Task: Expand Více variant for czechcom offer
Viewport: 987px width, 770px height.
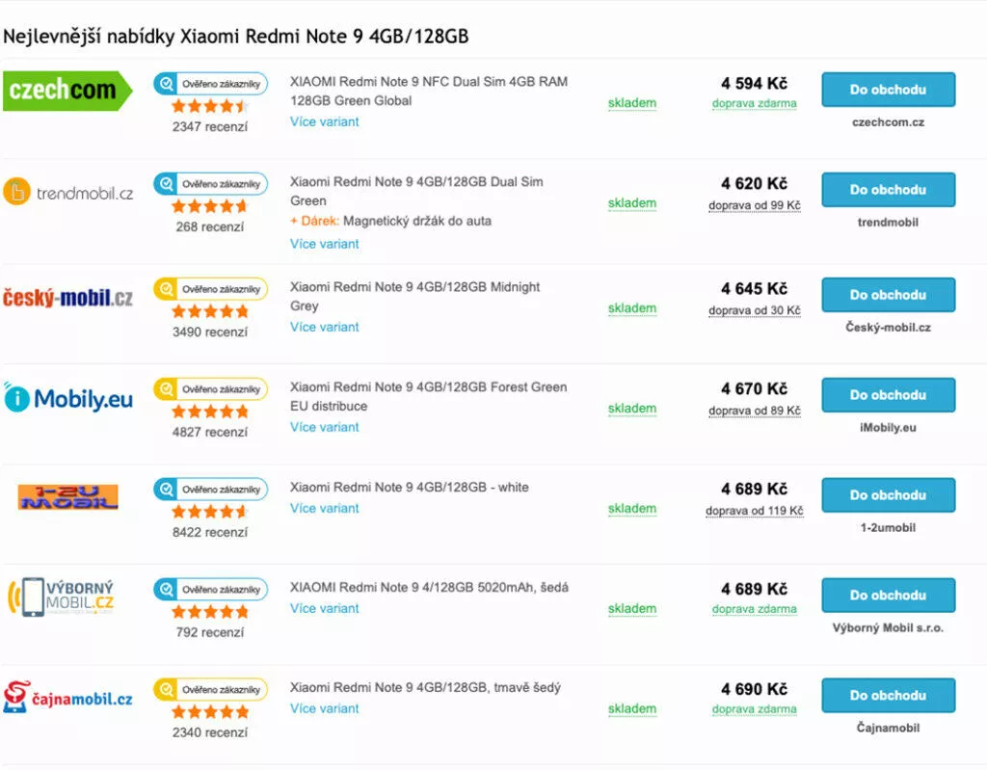Action: click(324, 122)
